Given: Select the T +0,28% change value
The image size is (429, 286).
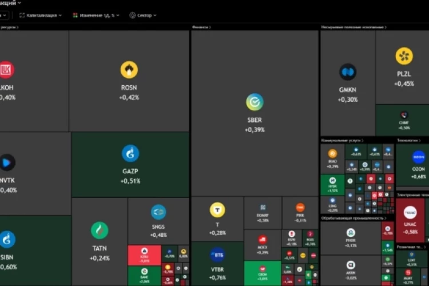Looking at the screenshot, I should (217, 233).
